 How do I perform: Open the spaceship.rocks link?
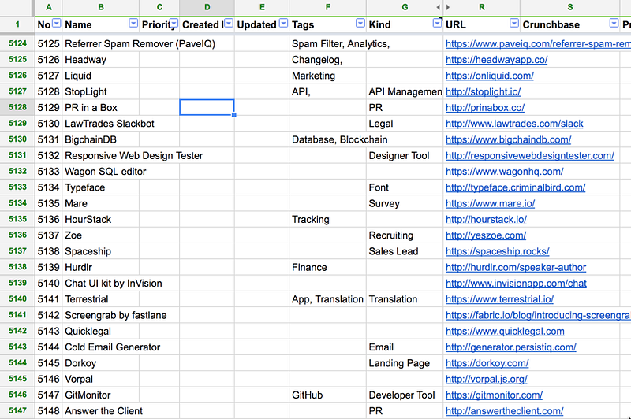(498, 251)
